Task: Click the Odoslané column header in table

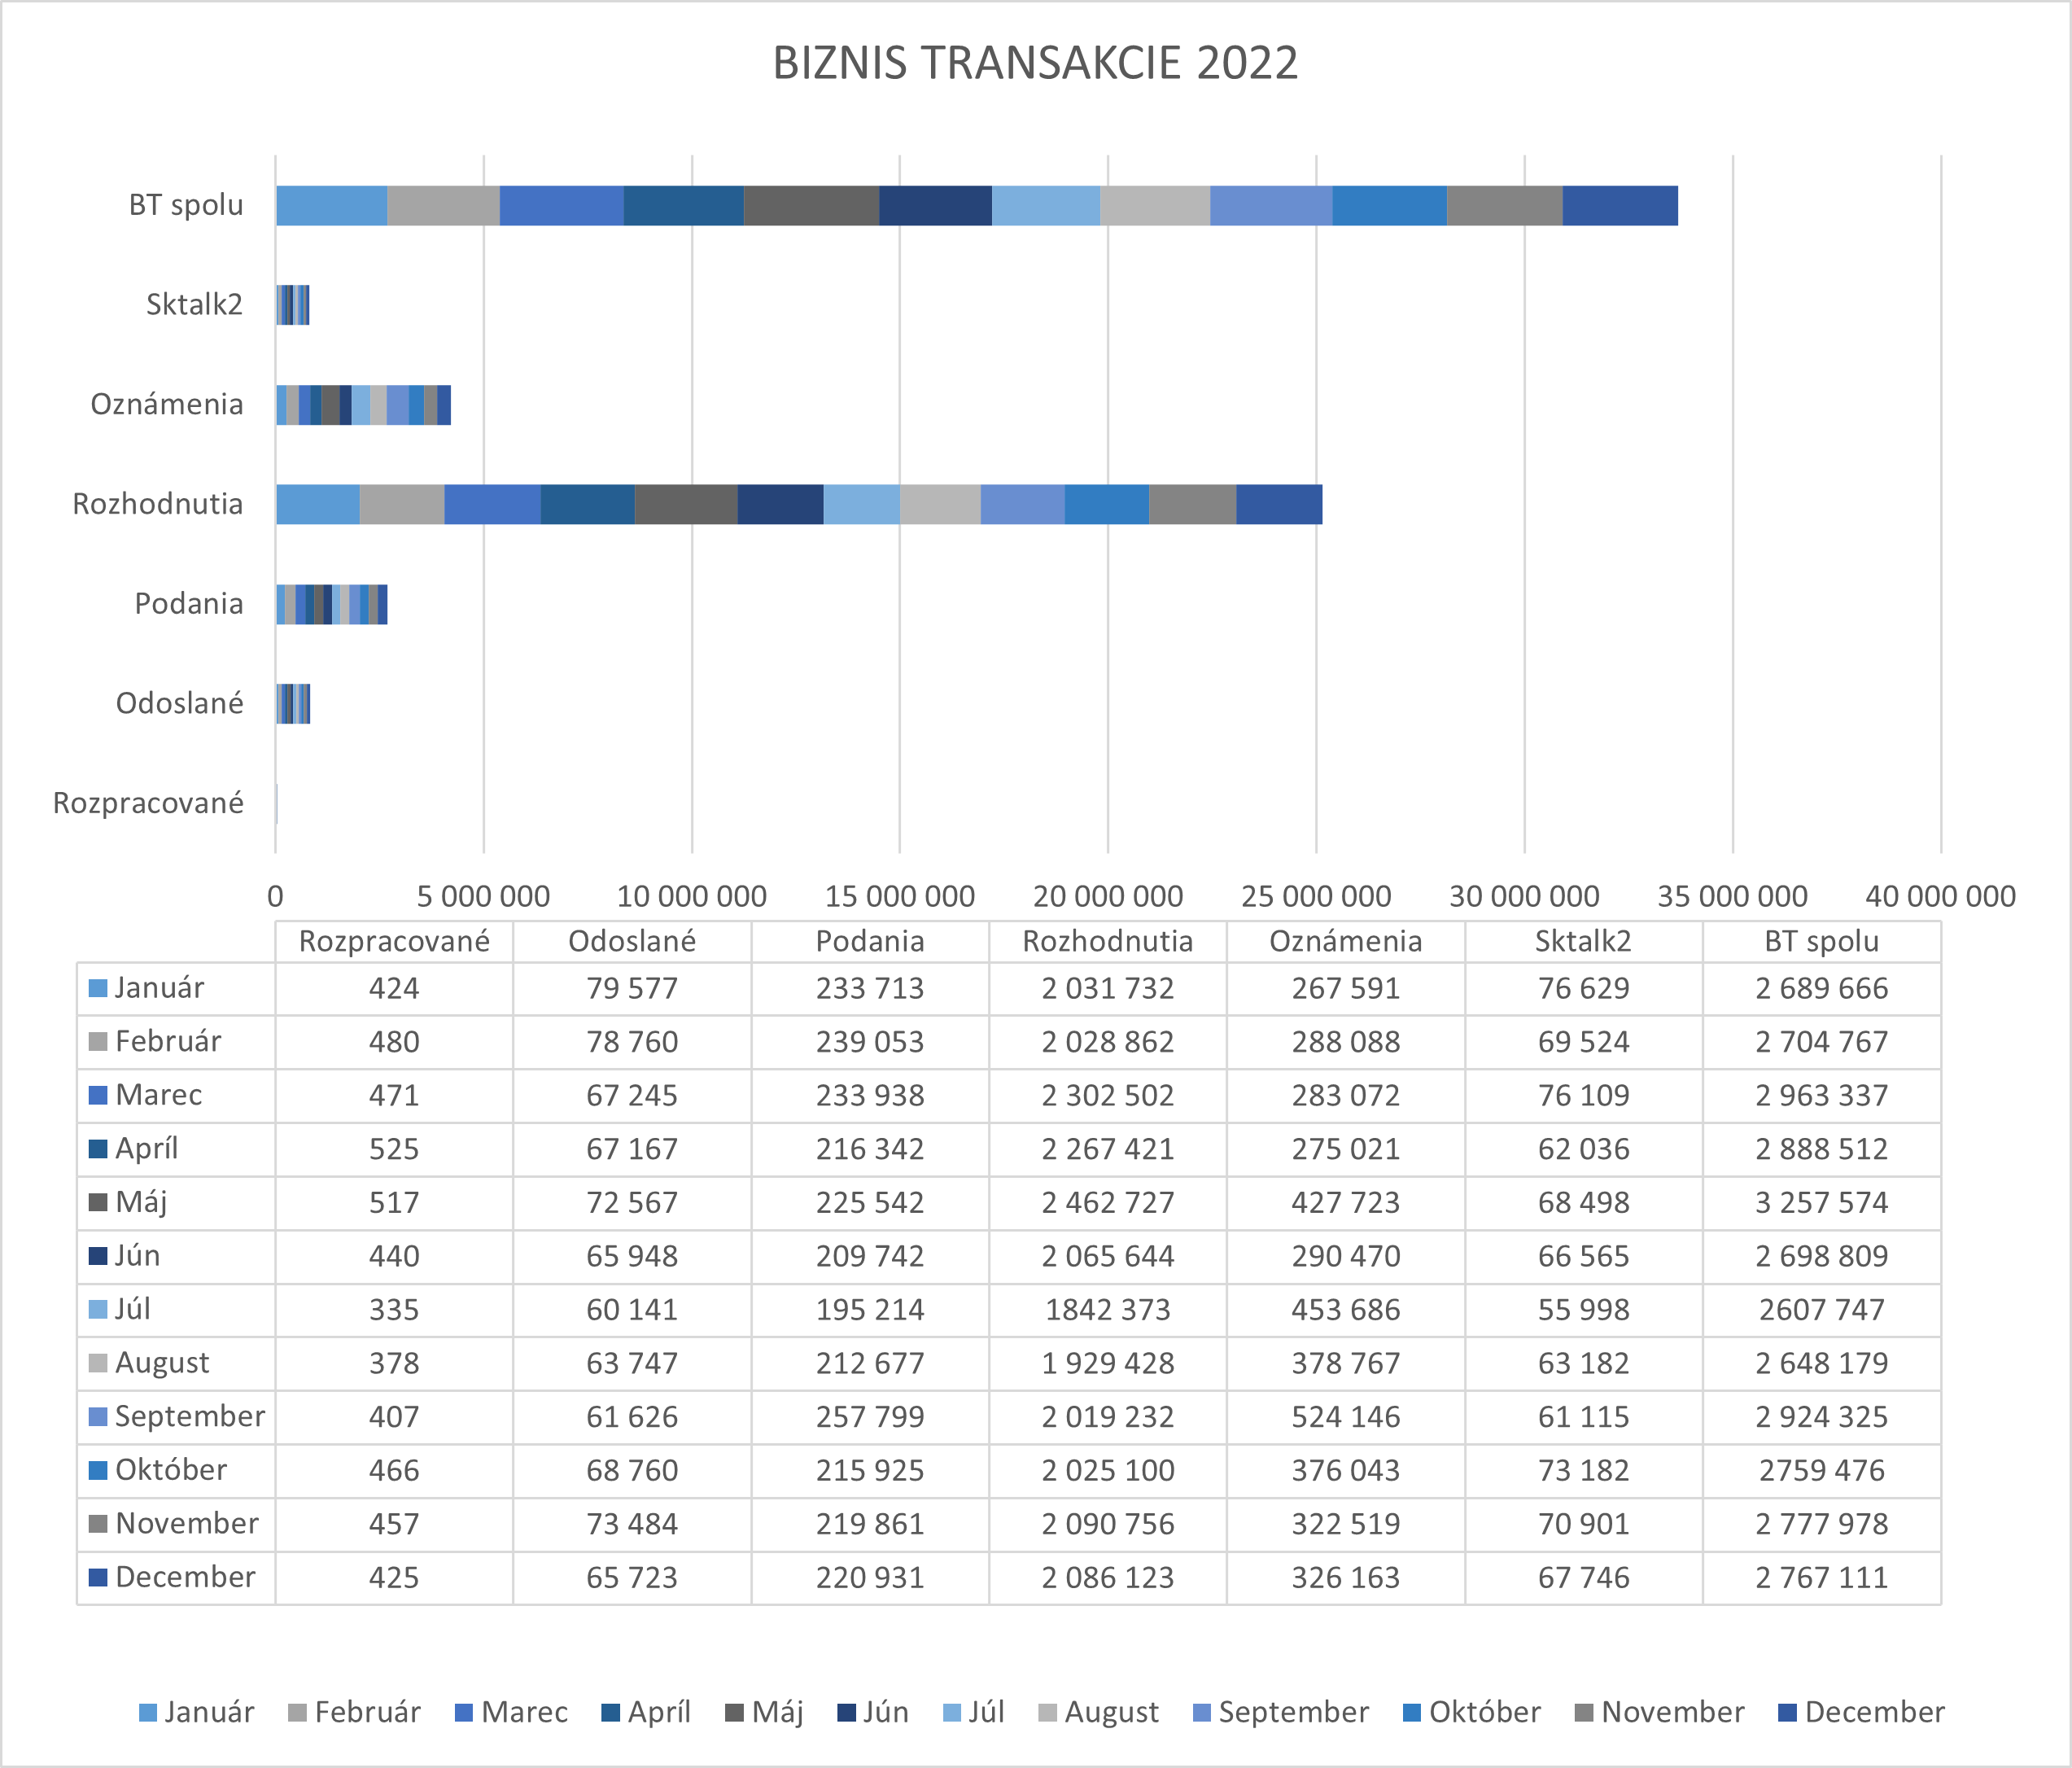Action: coord(632,942)
